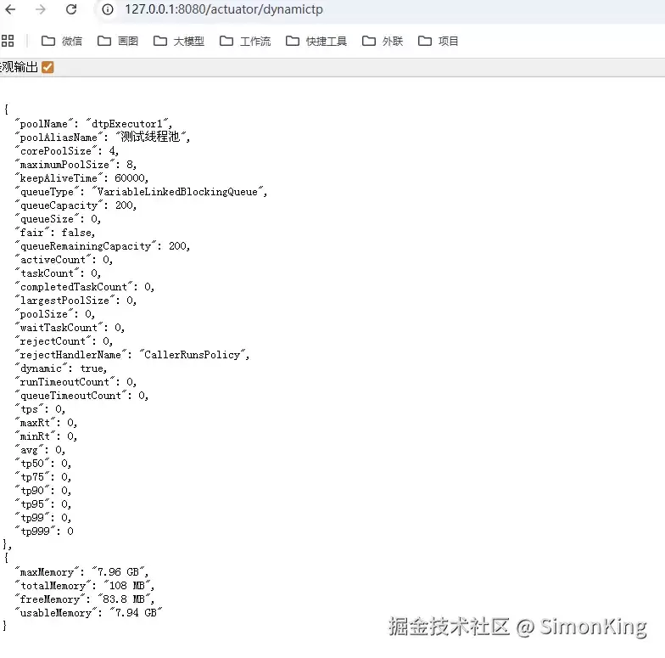
Task: Click the waitTaskCount line
Action: tap(70, 328)
